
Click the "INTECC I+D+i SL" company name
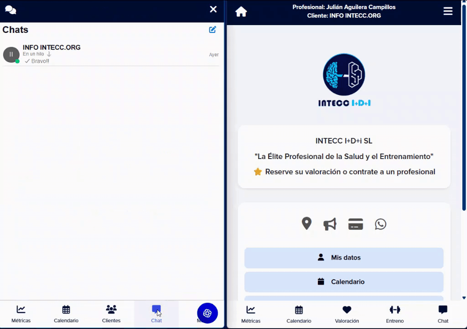point(344,141)
